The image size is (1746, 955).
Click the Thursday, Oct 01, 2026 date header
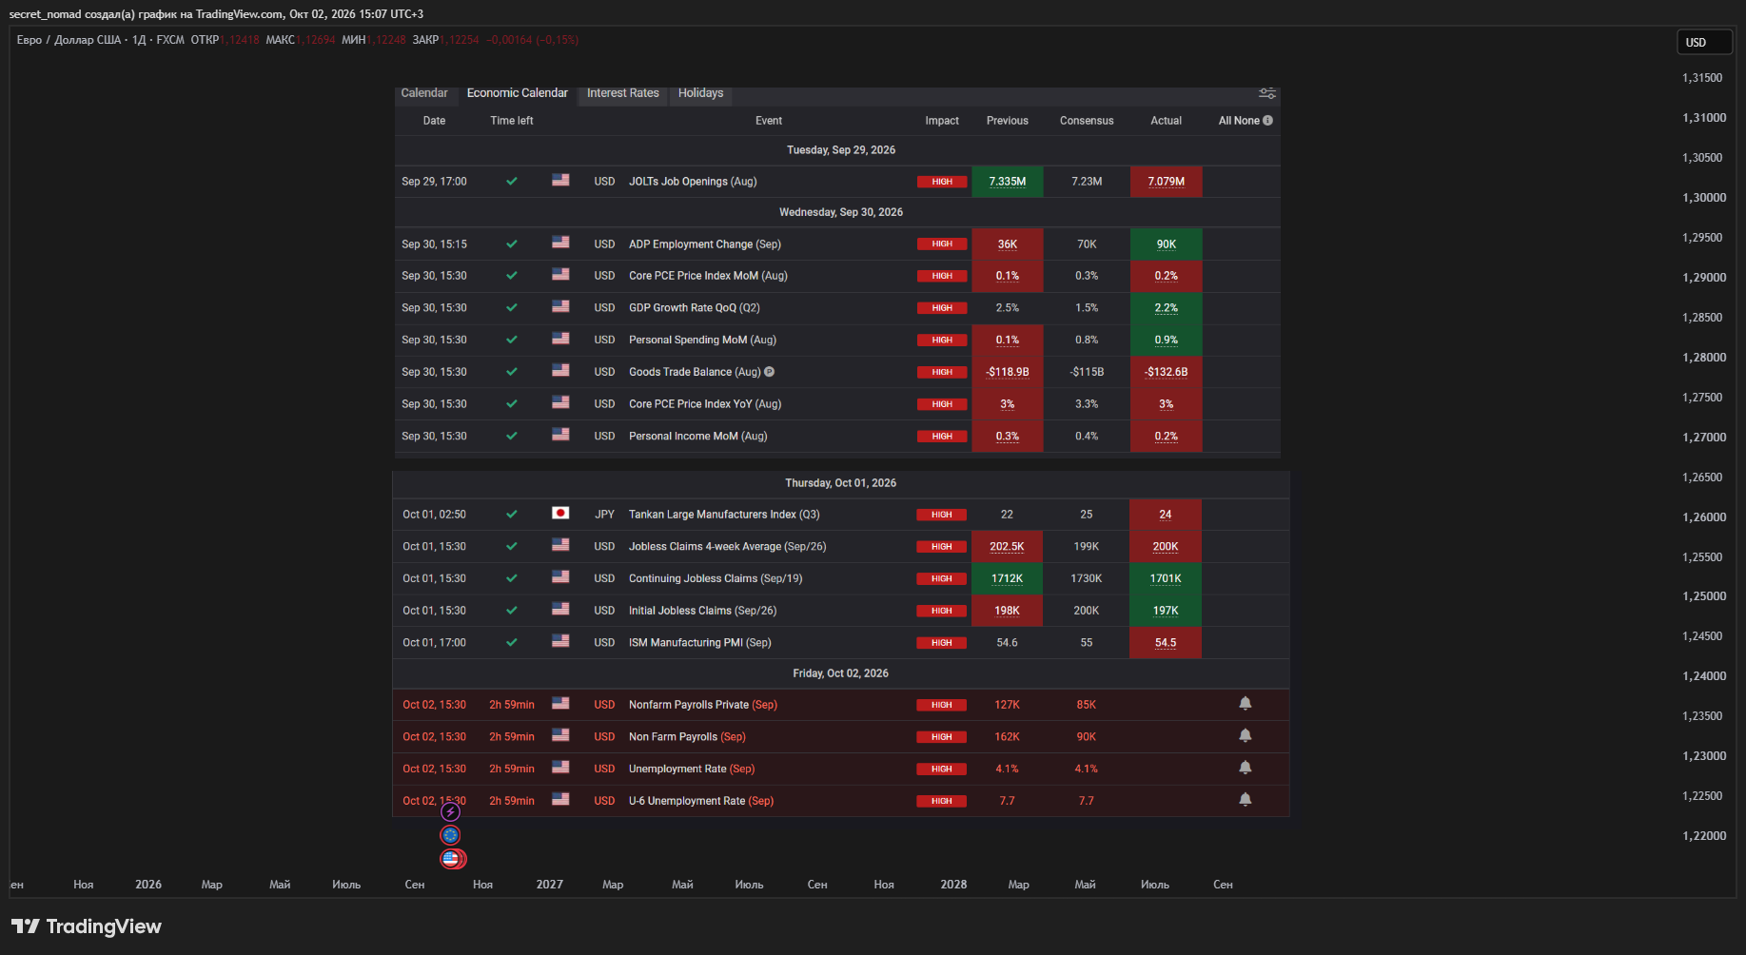841,483
